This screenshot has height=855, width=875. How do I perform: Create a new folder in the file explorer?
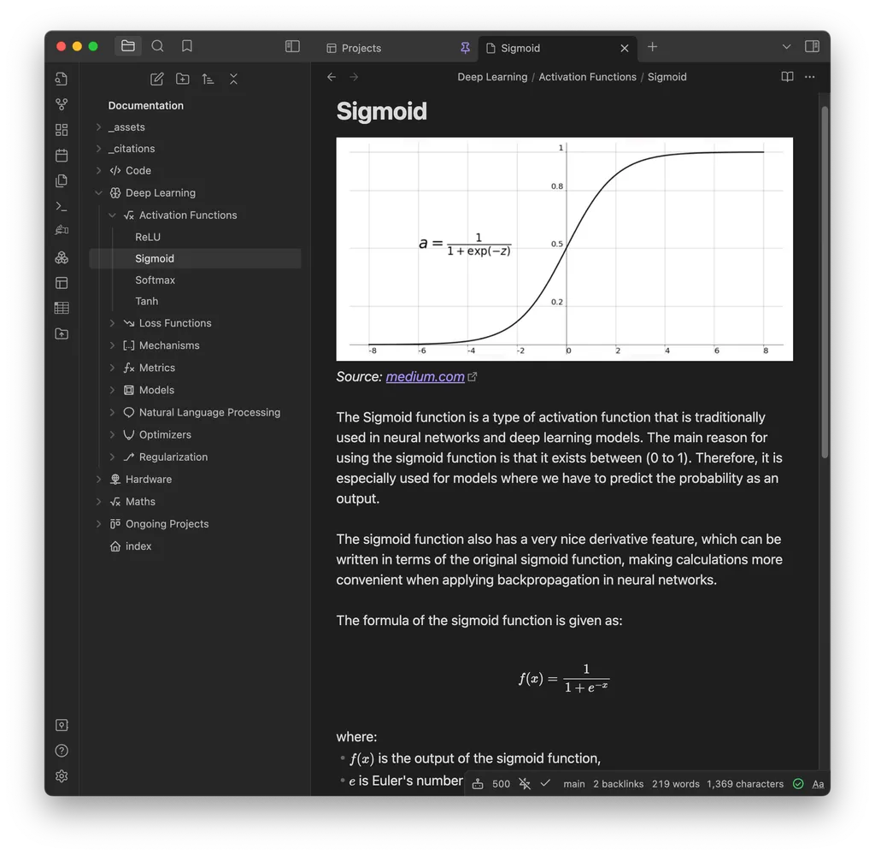[182, 78]
